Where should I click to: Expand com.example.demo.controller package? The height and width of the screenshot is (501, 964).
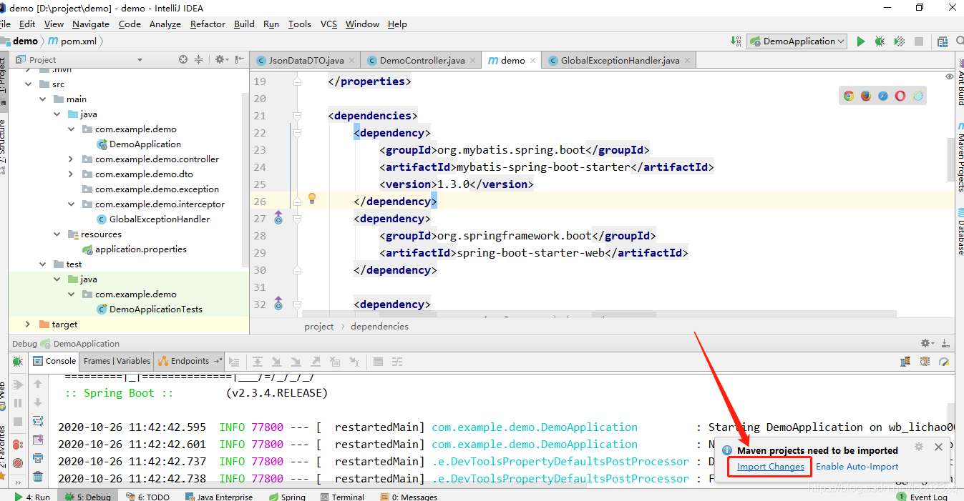(71, 159)
